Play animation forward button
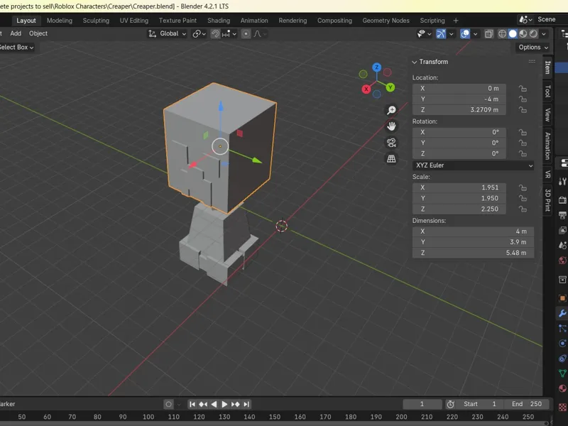The image size is (568, 426). (224, 404)
